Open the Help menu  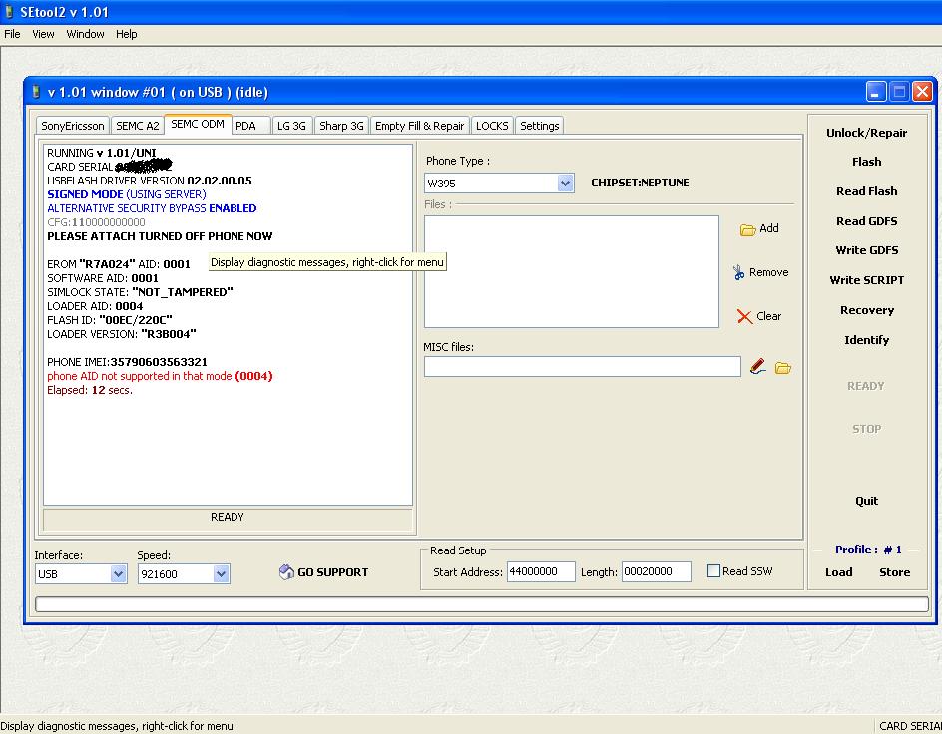click(126, 34)
